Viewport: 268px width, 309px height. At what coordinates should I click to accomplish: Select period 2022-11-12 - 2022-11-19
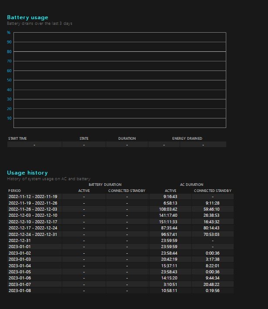pyautogui.click(x=33, y=197)
